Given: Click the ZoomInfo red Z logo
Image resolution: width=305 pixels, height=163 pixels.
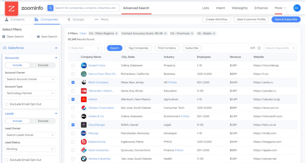Looking at the screenshot, I should [12, 9].
